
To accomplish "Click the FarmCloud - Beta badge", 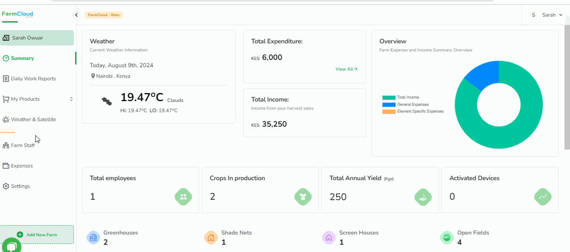I will 104,15.
